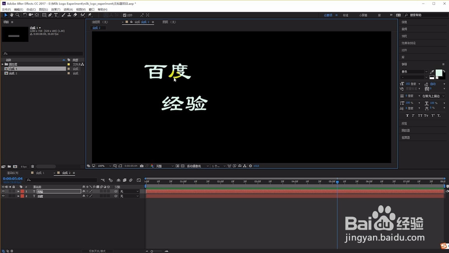Select the Roto Brush tool
449x253 pixels.
click(x=83, y=15)
